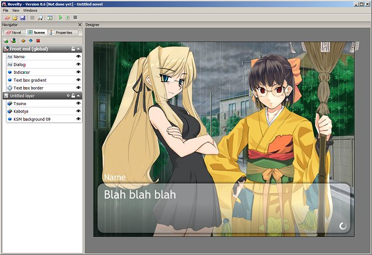Click the 'Blah blah blah' dialog text
This screenshot has height=255, width=372.
point(140,195)
